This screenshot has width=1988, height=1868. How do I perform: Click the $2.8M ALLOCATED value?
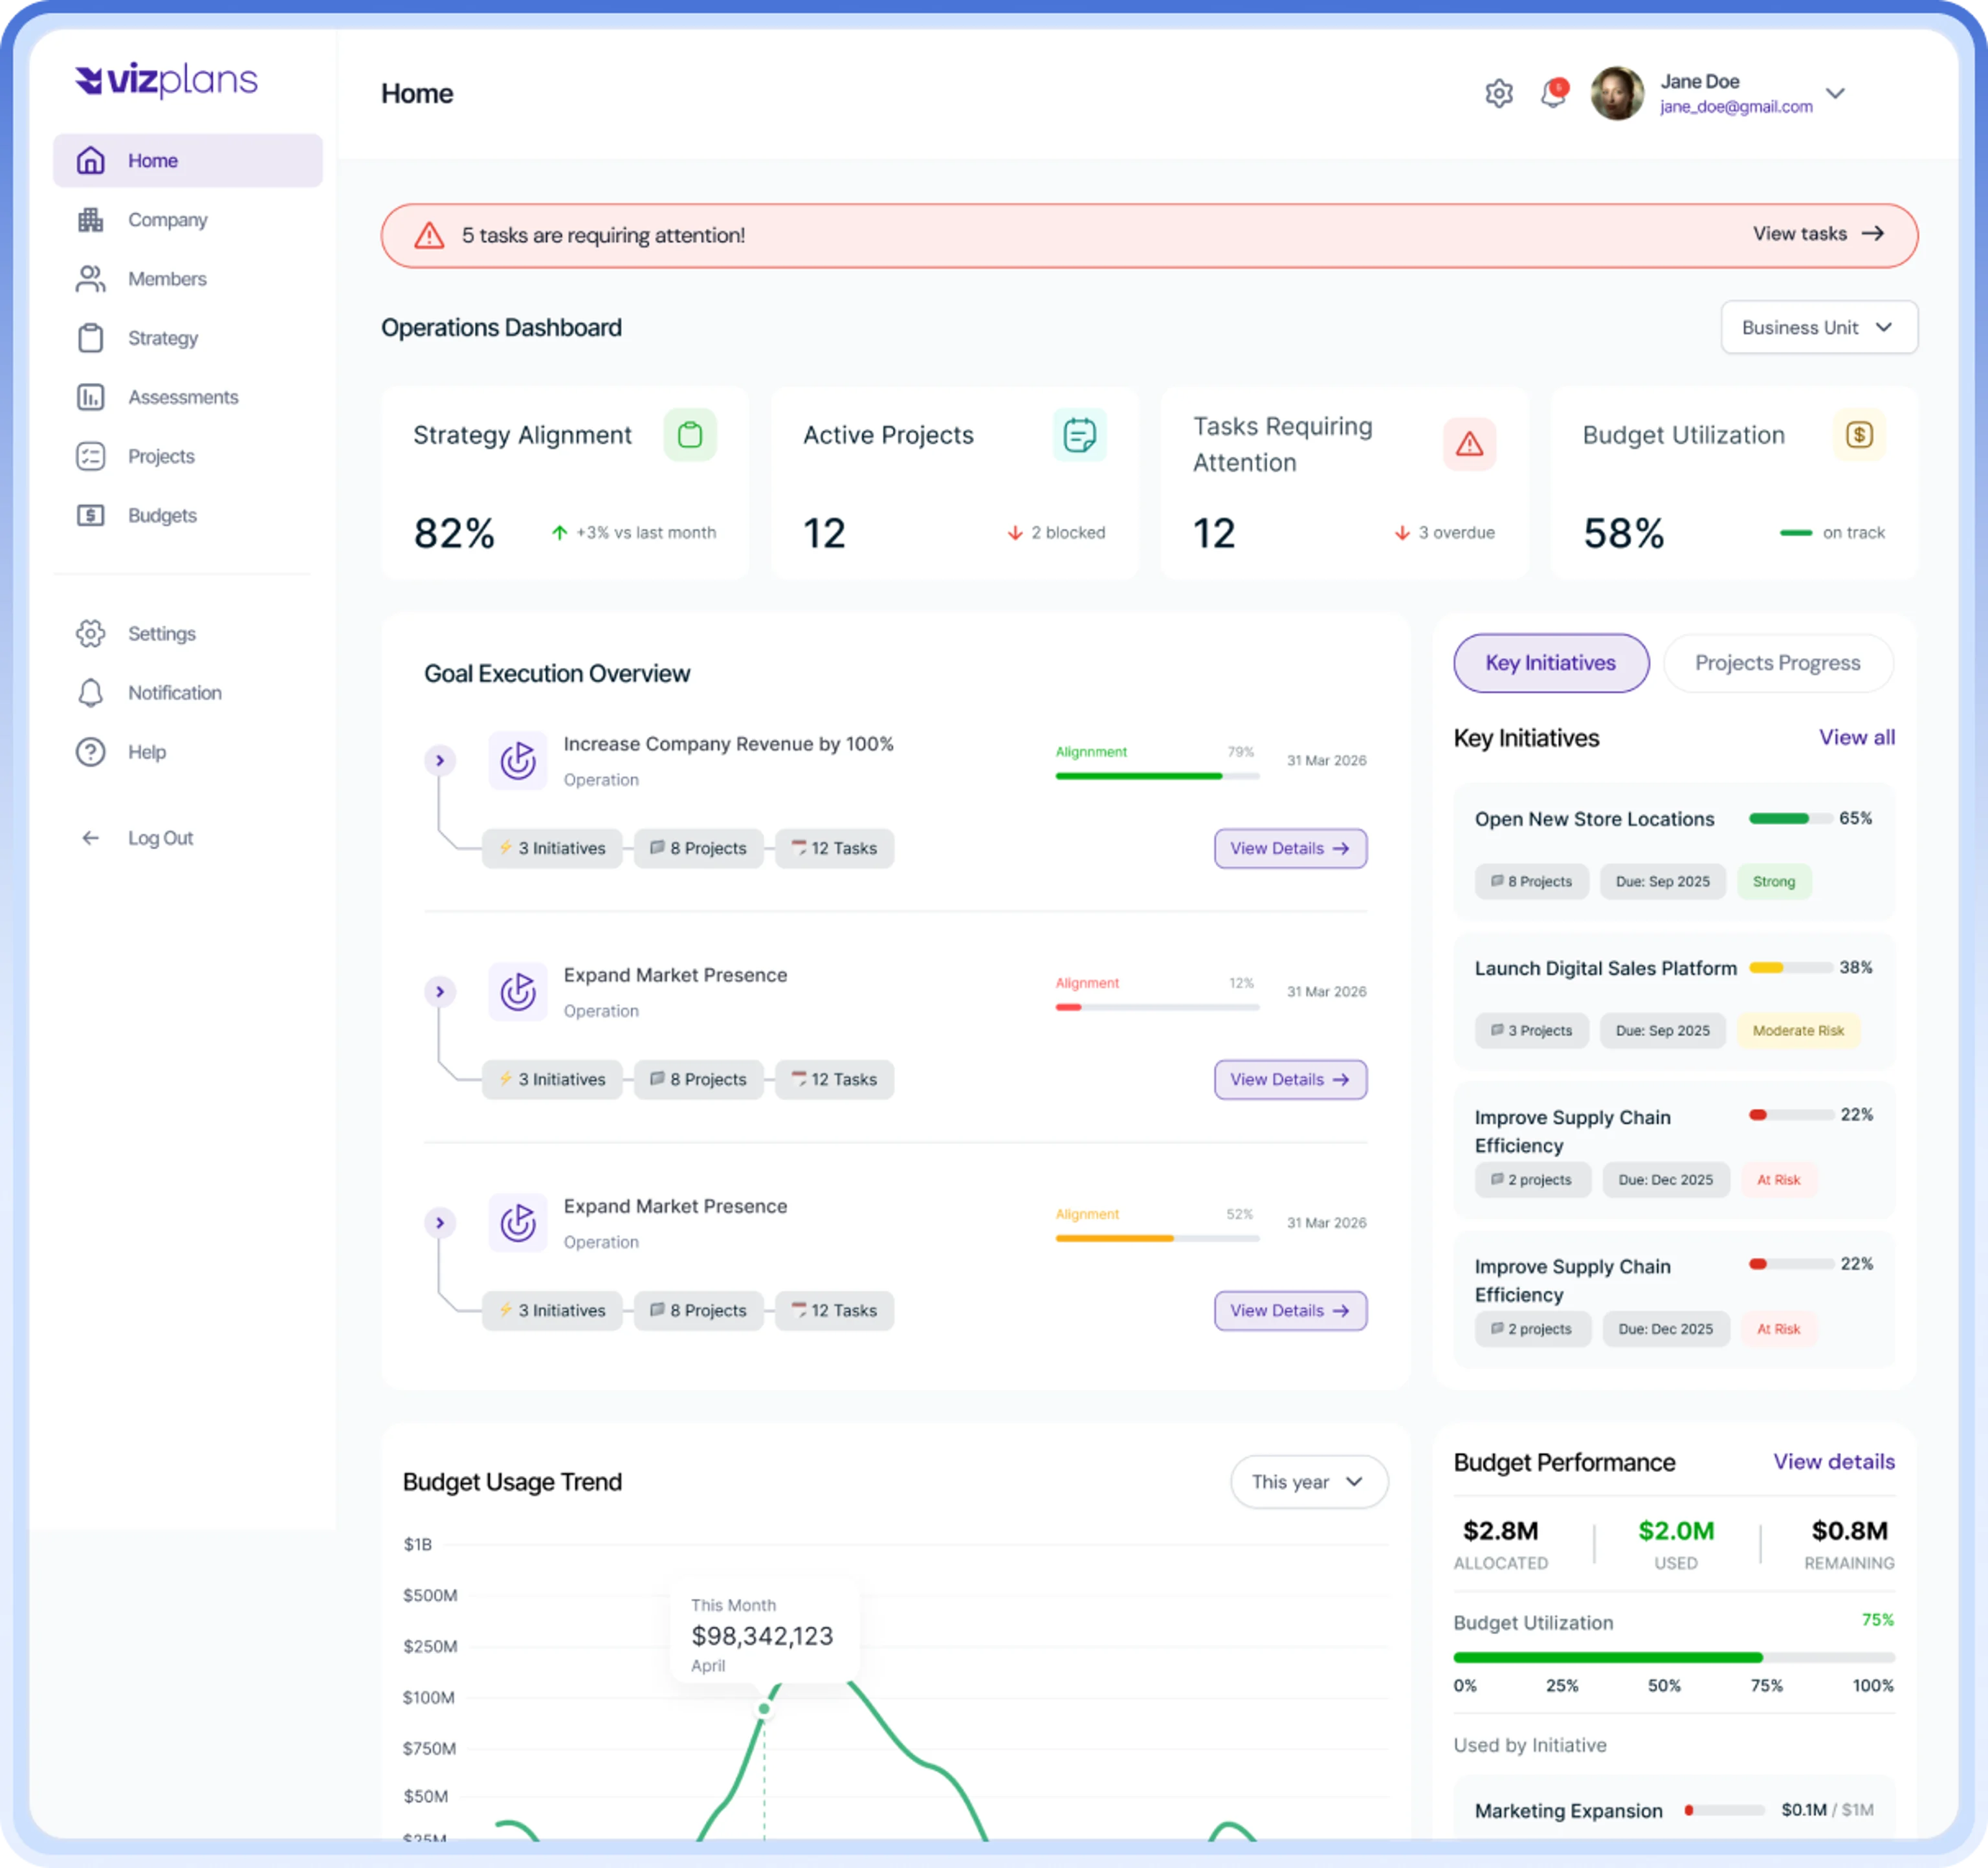point(1500,1530)
